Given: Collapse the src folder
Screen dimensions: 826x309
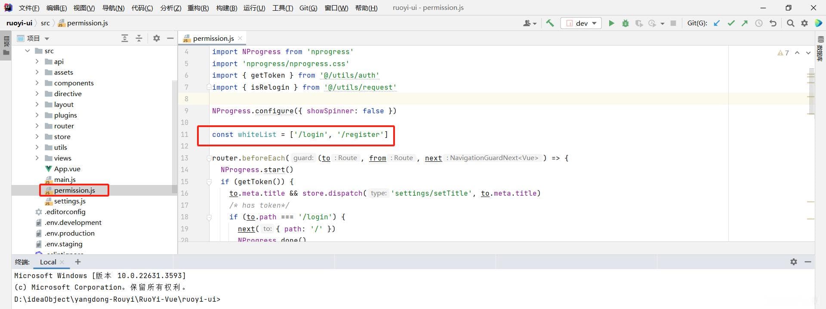Looking at the screenshot, I should 28,51.
